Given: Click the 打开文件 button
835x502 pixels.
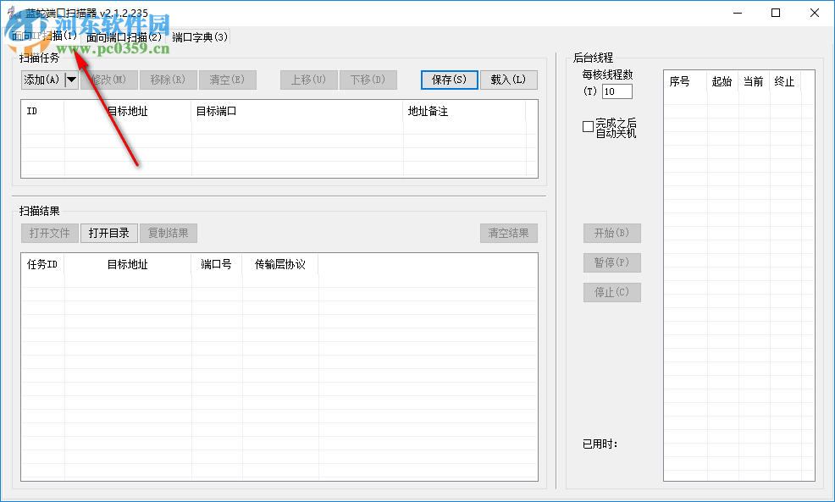Looking at the screenshot, I should pyautogui.click(x=50, y=233).
